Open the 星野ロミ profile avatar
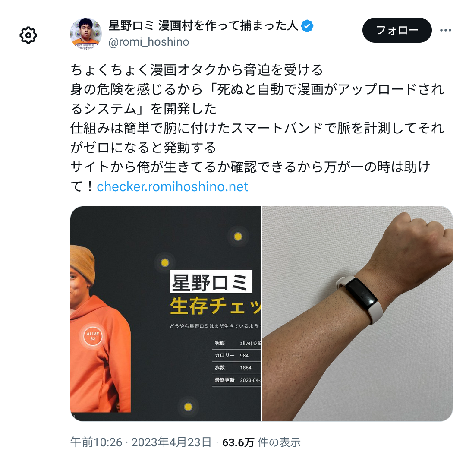466x464 pixels. point(85,33)
